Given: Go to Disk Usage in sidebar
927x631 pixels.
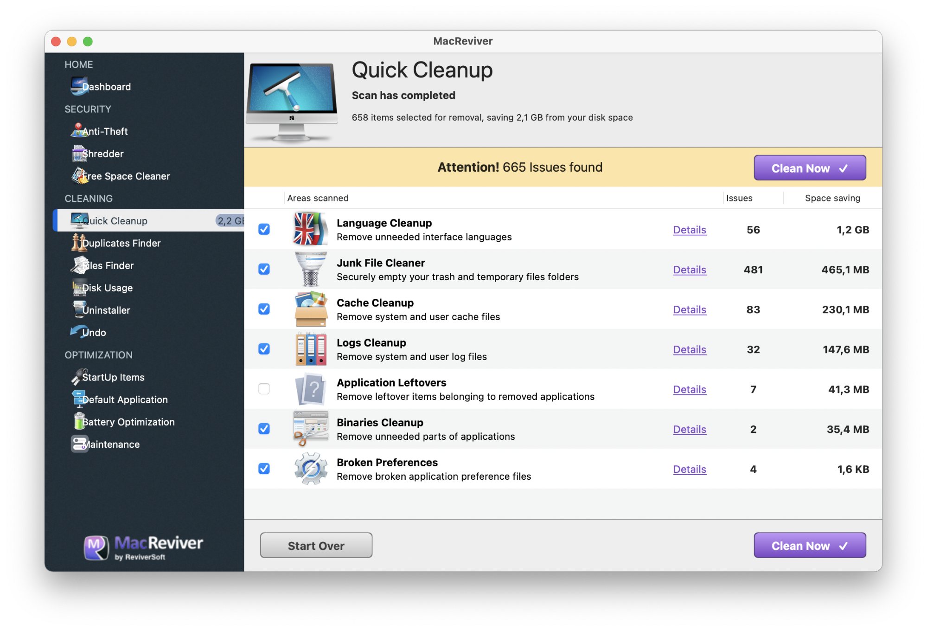Looking at the screenshot, I should [x=108, y=288].
